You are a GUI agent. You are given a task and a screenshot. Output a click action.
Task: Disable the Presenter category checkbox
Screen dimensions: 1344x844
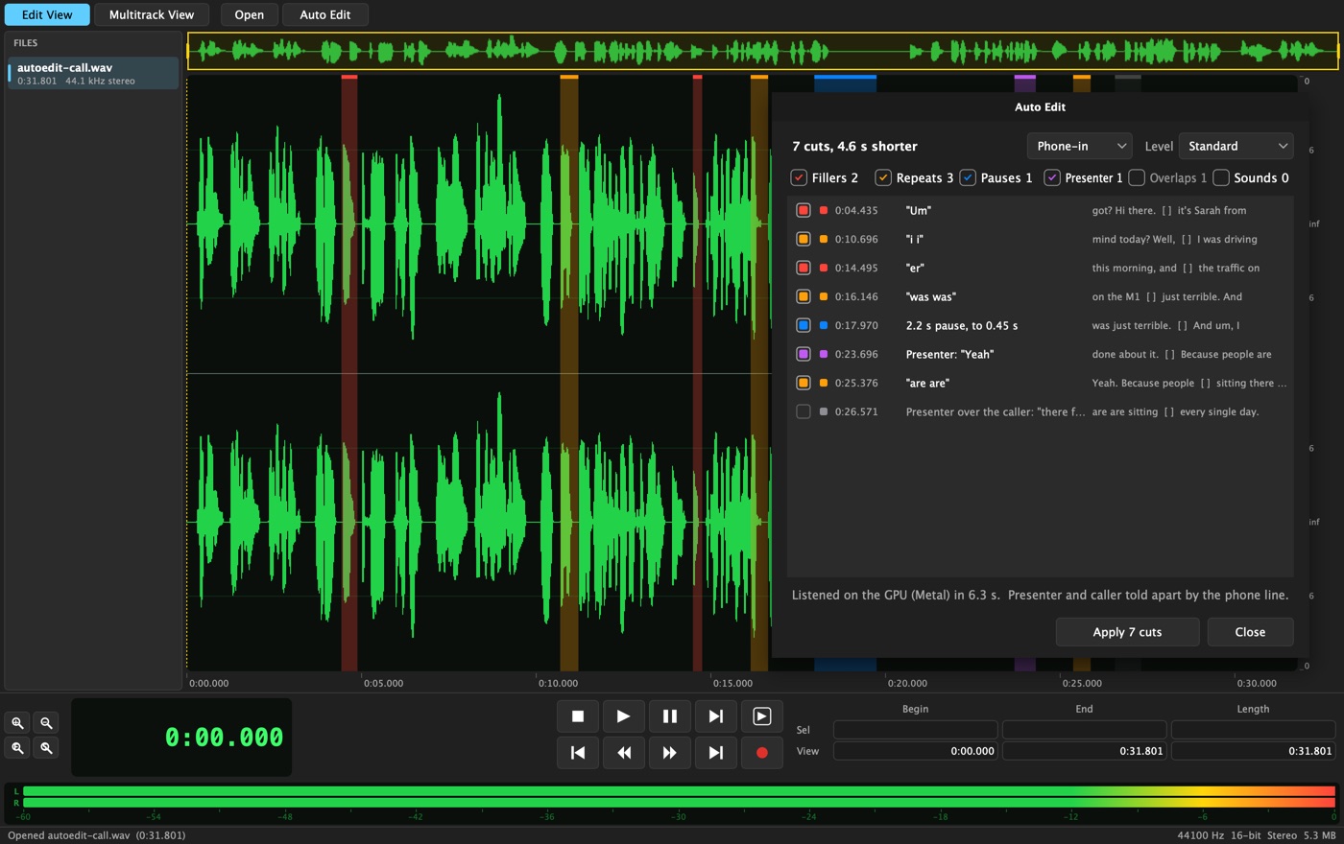click(x=1052, y=177)
